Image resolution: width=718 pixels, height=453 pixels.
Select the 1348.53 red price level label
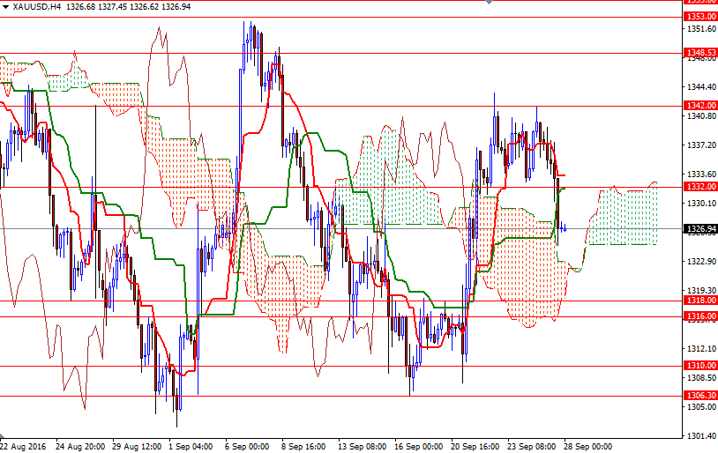point(700,53)
